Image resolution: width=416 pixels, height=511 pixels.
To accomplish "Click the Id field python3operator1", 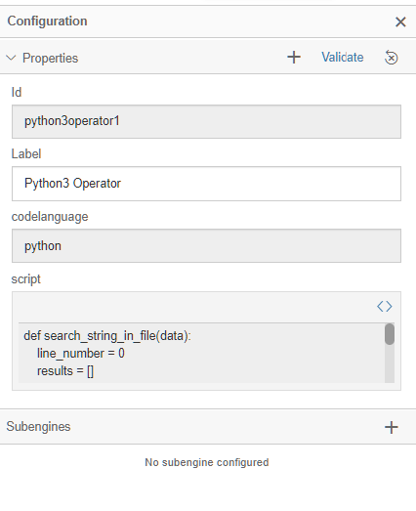I will point(206,121).
